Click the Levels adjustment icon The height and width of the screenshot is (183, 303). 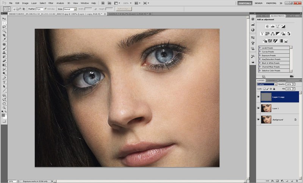tap(273, 26)
